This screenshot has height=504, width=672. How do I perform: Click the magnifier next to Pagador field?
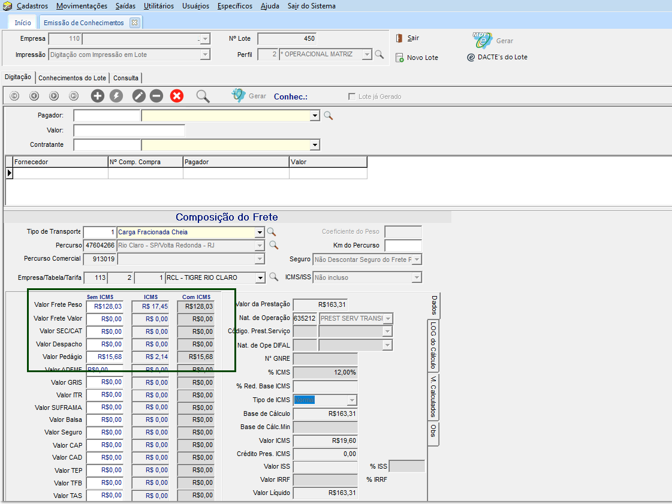click(x=328, y=116)
